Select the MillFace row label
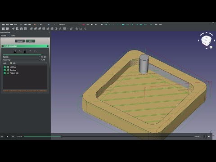The height and width of the screenshot is (162, 216). pos(13,67)
